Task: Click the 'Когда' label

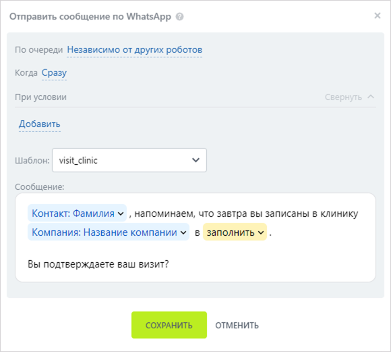Action: coord(26,73)
